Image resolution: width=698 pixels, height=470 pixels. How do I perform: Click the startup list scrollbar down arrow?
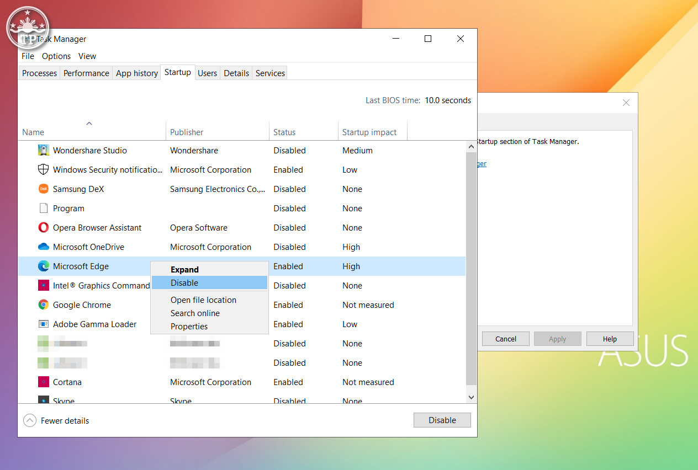[471, 397]
